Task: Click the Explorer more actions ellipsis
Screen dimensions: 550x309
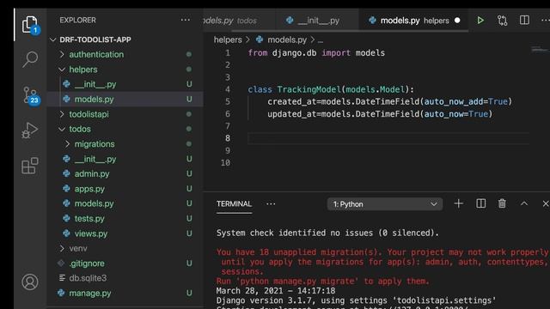Action: (186, 20)
